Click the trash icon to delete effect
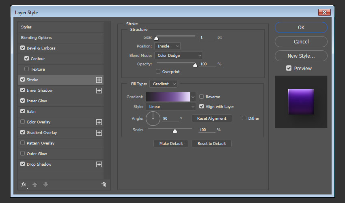This screenshot has height=203, width=345. pos(103,185)
